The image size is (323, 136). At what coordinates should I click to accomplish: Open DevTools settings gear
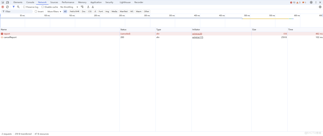[311, 2]
